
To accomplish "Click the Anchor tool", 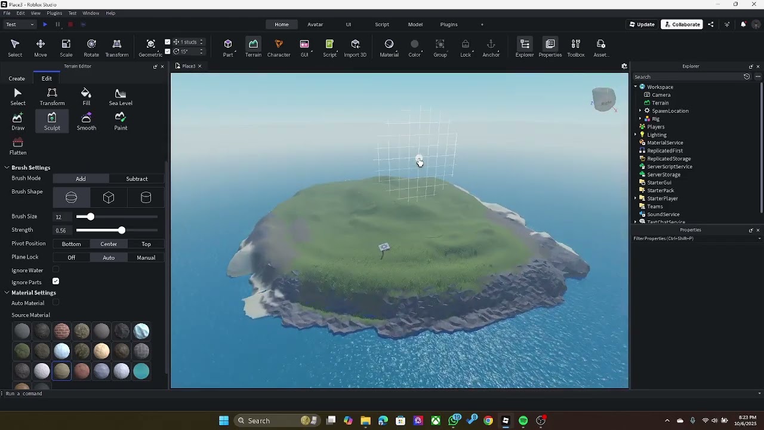I will (491, 48).
